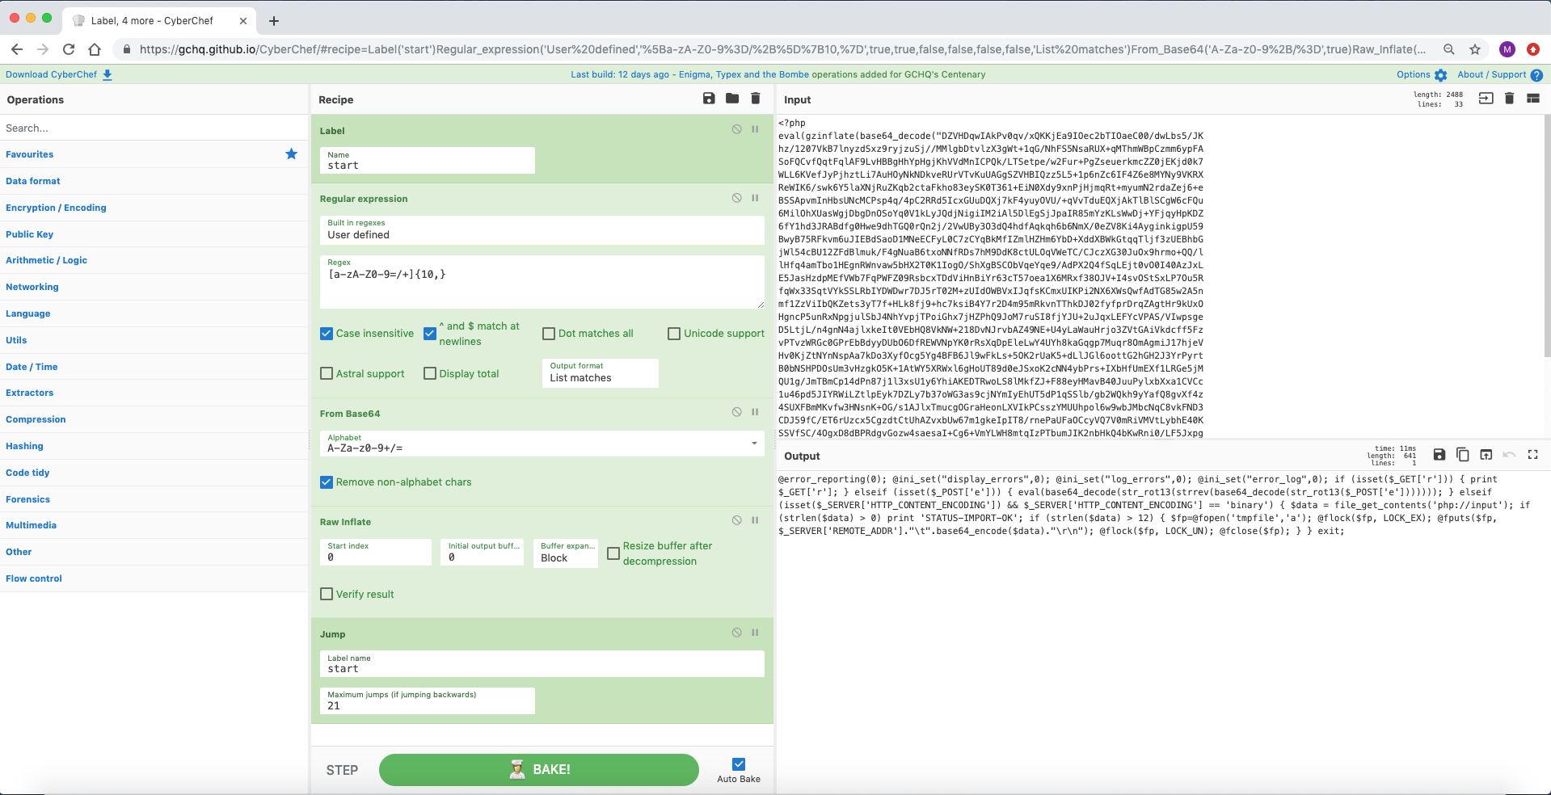
Task: Open Output format List matches dropdown
Action: tap(601, 372)
